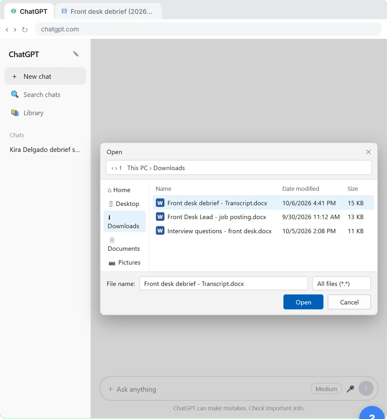Go up one folder level in the dialog

(x=120, y=168)
